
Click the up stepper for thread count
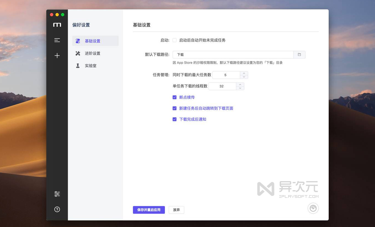click(x=240, y=84)
